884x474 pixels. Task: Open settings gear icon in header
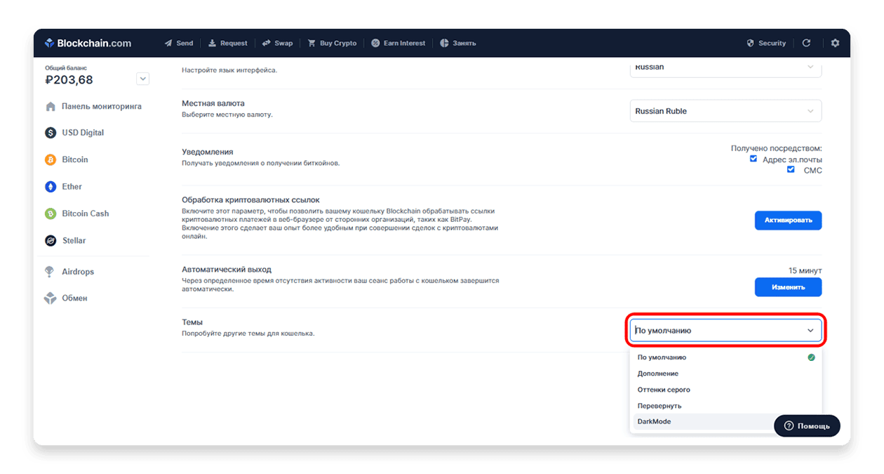click(x=835, y=43)
